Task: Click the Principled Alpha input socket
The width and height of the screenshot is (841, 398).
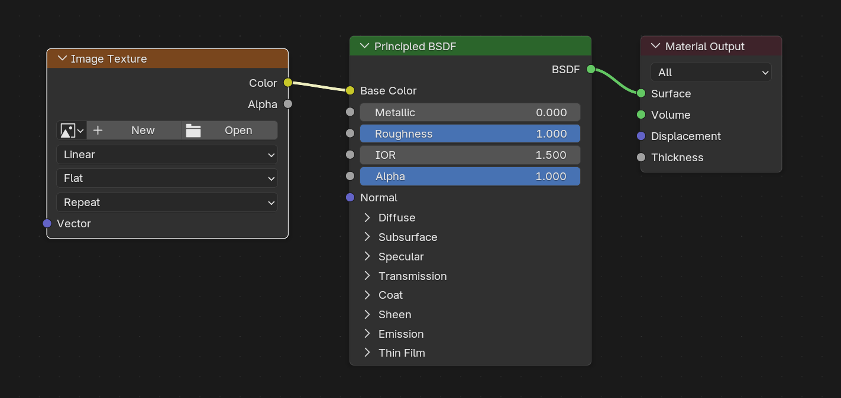Action: (x=350, y=176)
